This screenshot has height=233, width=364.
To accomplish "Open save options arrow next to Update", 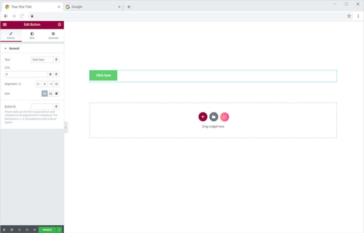I will coord(59,230).
